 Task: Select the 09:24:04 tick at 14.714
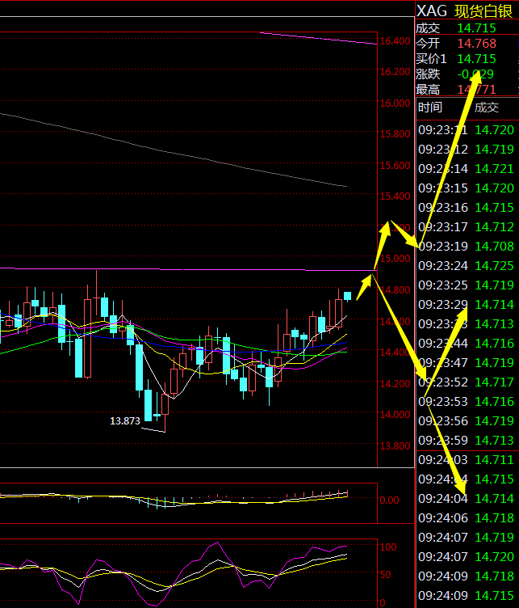(466, 498)
